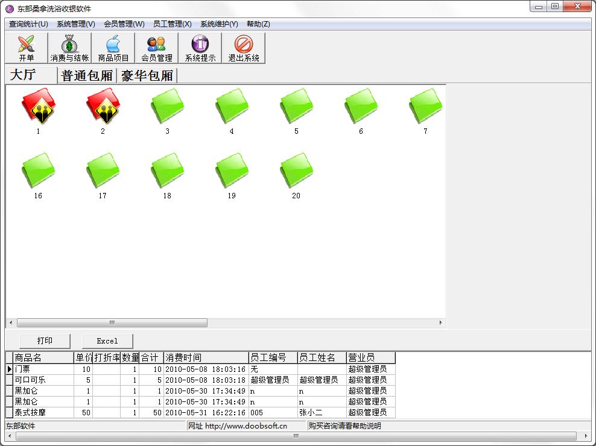Click the Excel export button
Image resolution: width=596 pixels, height=446 pixels.
[107, 341]
